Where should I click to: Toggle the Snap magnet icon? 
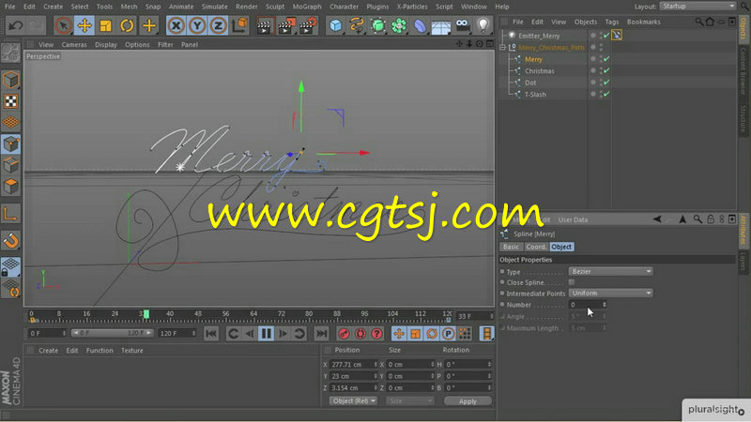tap(10, 241)
